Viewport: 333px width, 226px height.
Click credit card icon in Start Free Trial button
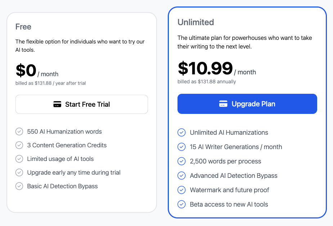pos(57,105)
